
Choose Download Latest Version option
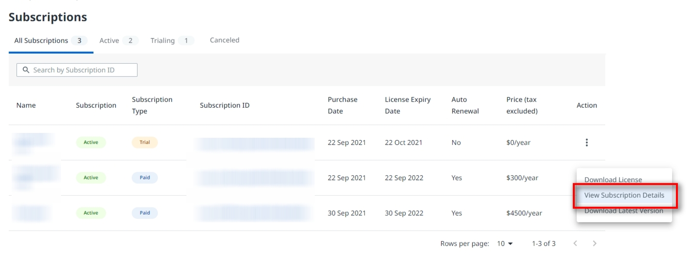pos(623,211)
